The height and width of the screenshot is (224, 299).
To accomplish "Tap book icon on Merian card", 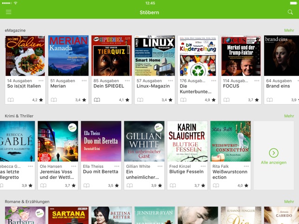I will 54,100.
